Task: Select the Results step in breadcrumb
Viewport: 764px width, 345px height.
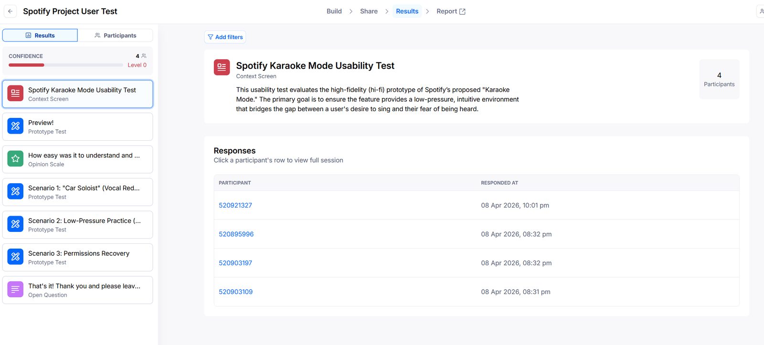Action: click(x=407, y=11)
